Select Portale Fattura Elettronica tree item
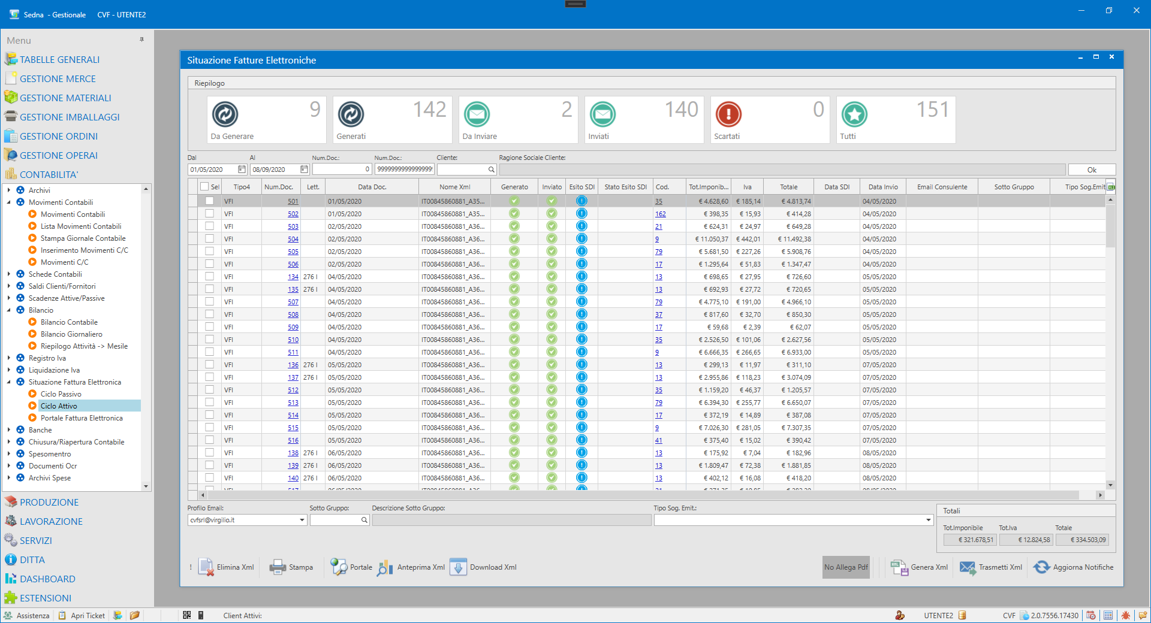Screen dimensions: 1151x623 82,418
